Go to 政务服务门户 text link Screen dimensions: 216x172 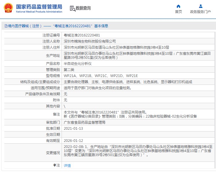200,12
